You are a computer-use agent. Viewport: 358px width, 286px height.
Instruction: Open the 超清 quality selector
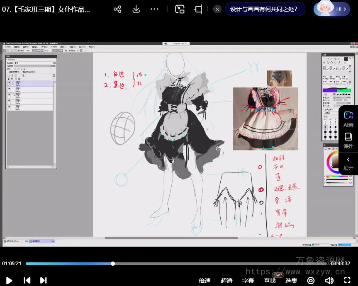tap(226, 281)
